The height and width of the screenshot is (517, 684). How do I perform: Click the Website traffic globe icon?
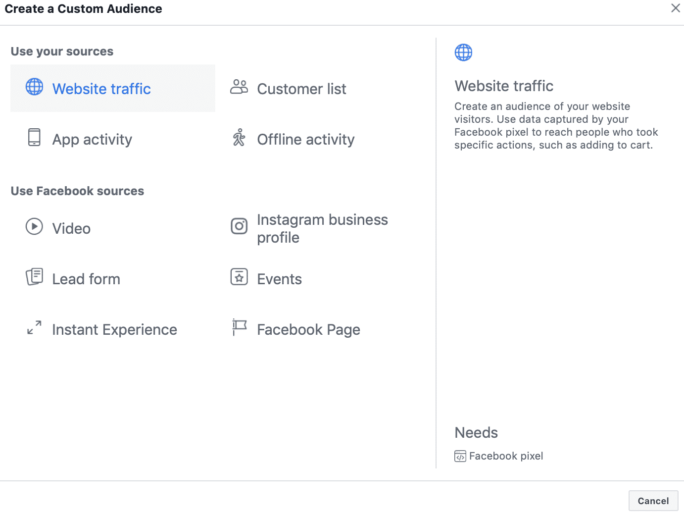coord(34,87)
